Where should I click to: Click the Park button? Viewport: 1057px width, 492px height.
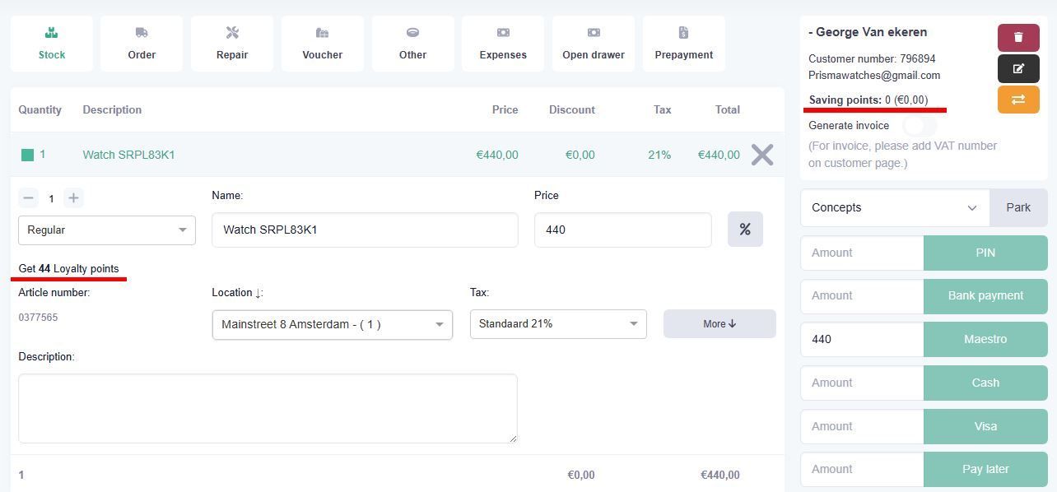[x=1018, y=208]
